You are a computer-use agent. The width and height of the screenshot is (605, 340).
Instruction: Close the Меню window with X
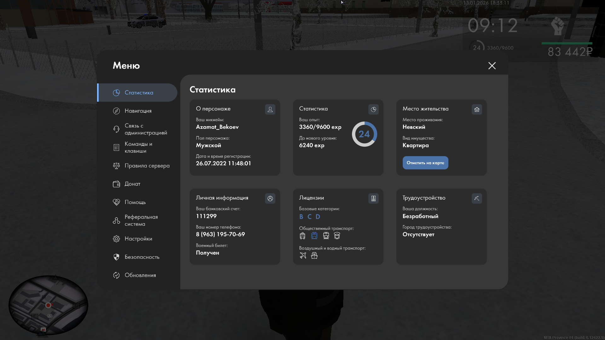point(492,65)
